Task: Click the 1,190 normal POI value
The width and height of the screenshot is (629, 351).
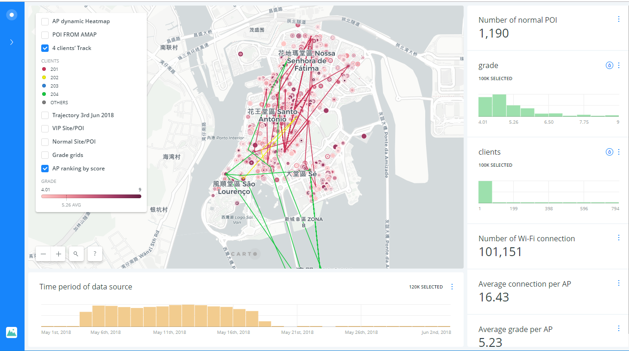Action: point(494,33)
